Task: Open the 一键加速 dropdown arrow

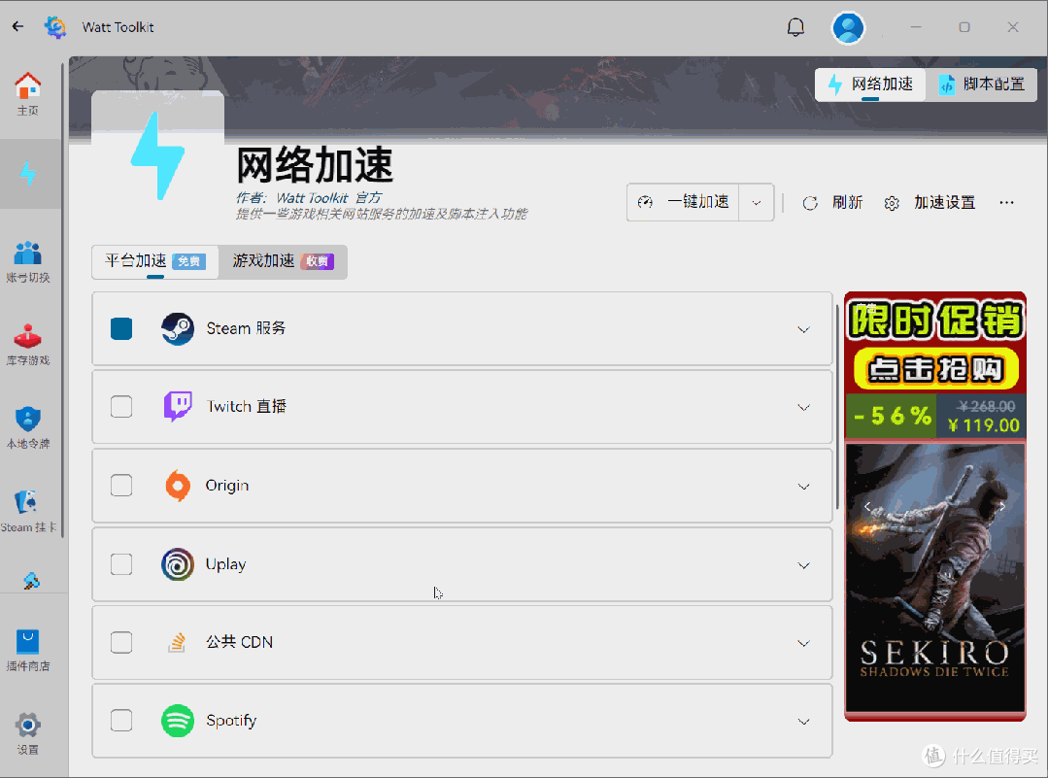Action: [757, 202]
